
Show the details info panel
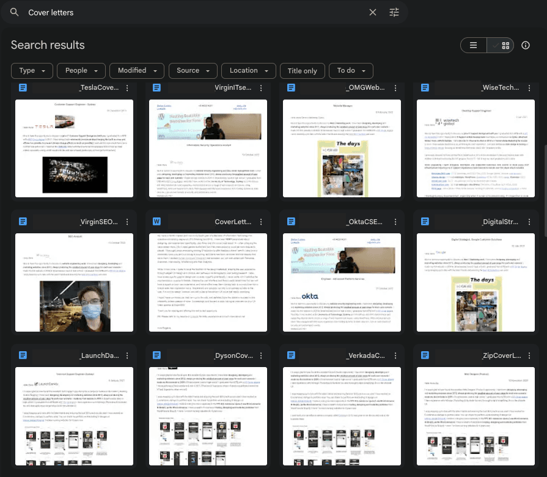526,45
